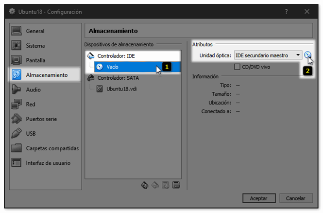Screen dimensions: 323x213
Task: Open the USB settings category
Action: tap(45, 134)
